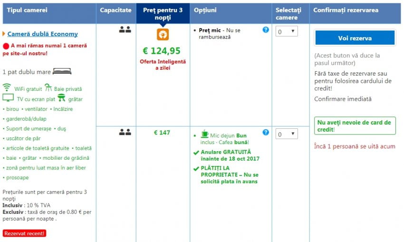Click the flat-screen TV icon
This screenshot has width=404, height=242.
[8, 98]
